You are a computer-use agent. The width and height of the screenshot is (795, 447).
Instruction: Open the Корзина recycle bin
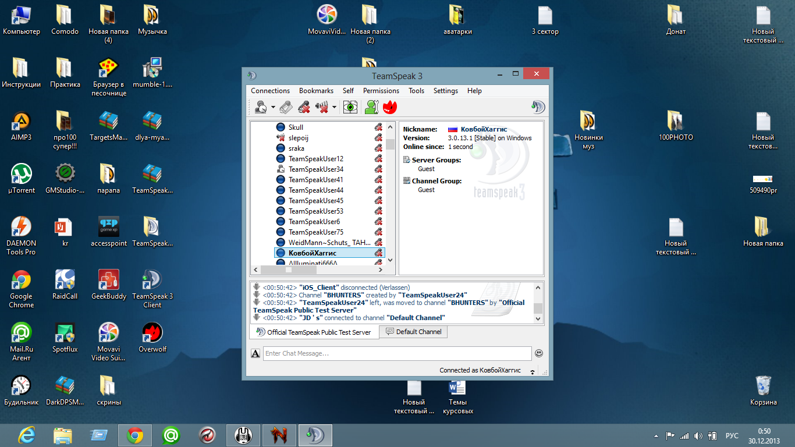(763, 391)
